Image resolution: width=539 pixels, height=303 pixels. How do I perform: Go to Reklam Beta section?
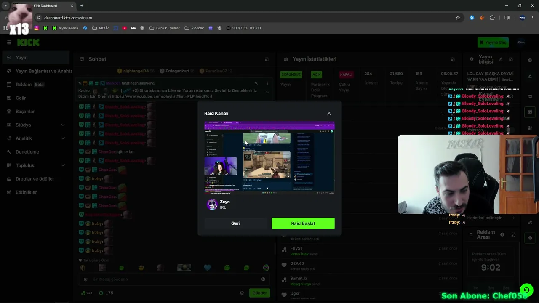click(35, 85)
